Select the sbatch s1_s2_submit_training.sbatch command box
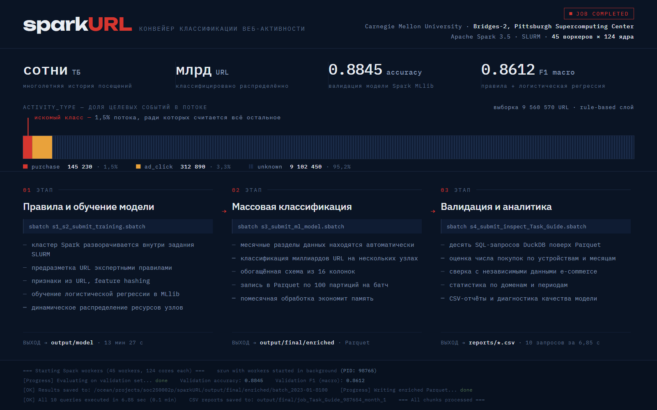 (x=118, y=226)
